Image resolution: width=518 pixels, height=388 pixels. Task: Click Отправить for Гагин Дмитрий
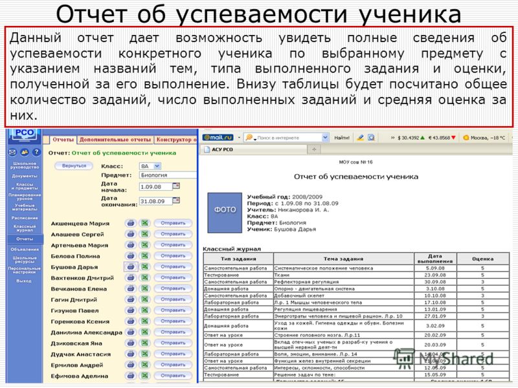(173, 299)
